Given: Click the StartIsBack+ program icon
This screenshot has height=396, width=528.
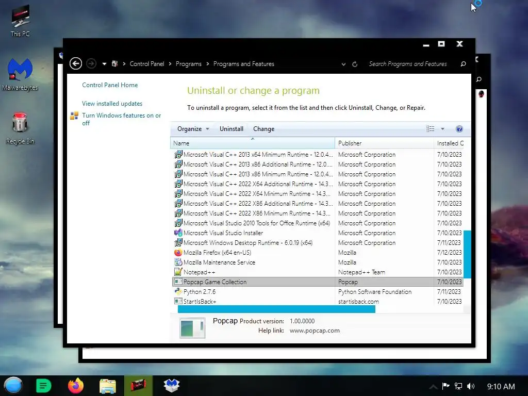Looking at the screenshot, I should point(178,301).
